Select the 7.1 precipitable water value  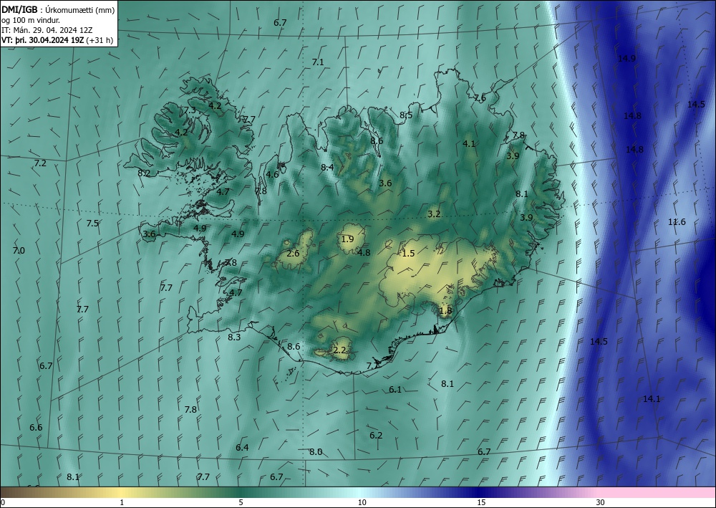[318, 62]
